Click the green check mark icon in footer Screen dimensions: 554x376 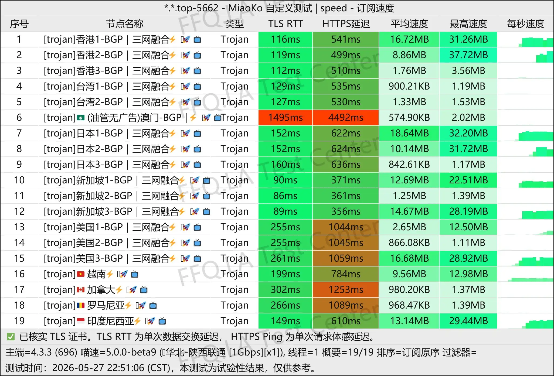[11, 337]
